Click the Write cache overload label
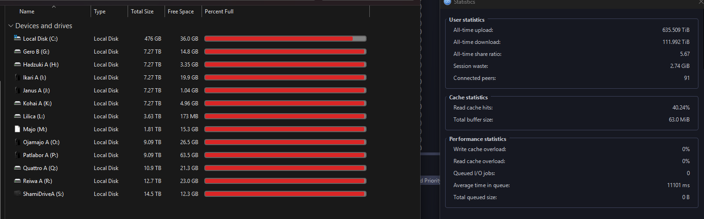Image resolution: width=704 pixels, height=219 pixels. coord(480,149)
